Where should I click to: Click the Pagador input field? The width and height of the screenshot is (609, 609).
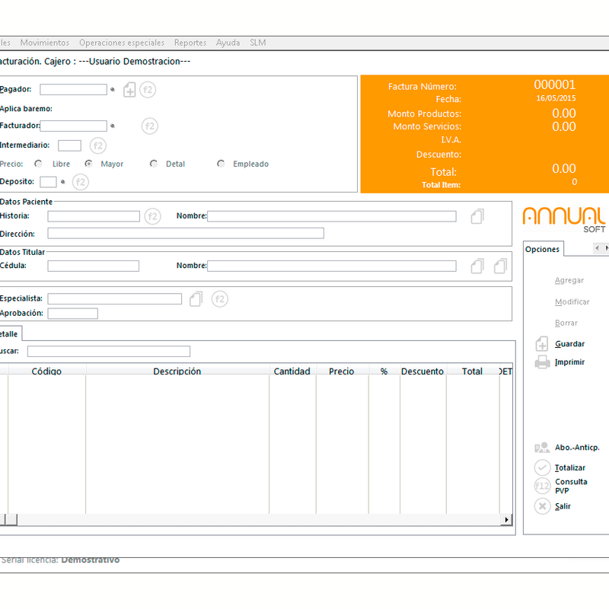tap(73, 90)
